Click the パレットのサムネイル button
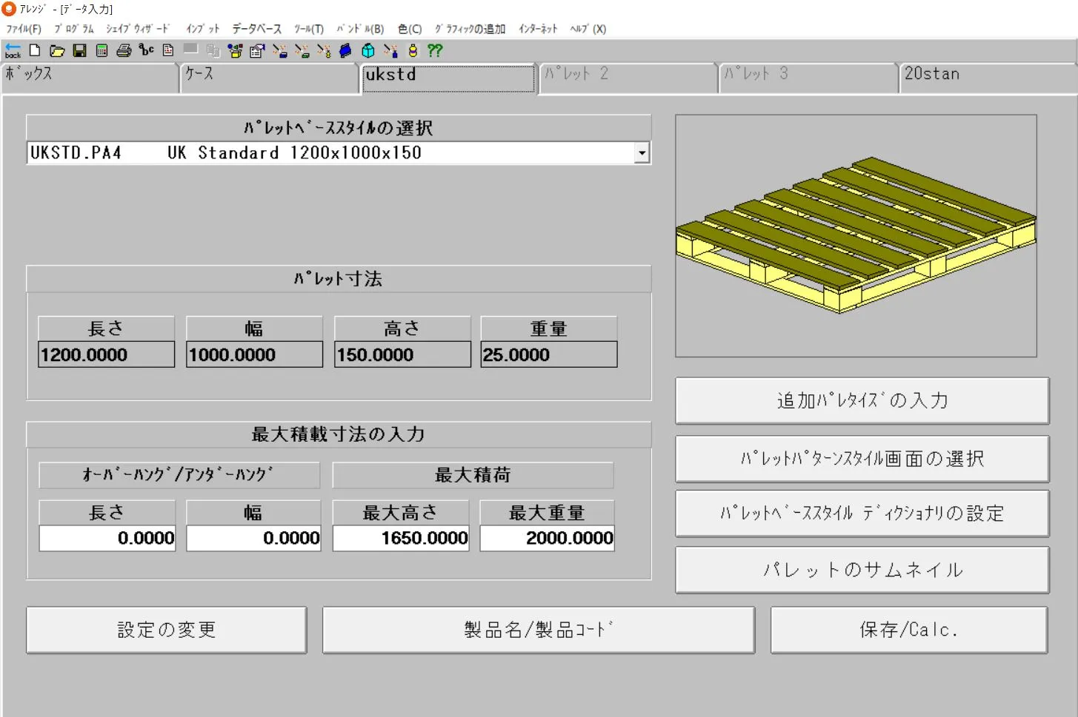Viewport: 1078px width, 717px height. point(862,570)
